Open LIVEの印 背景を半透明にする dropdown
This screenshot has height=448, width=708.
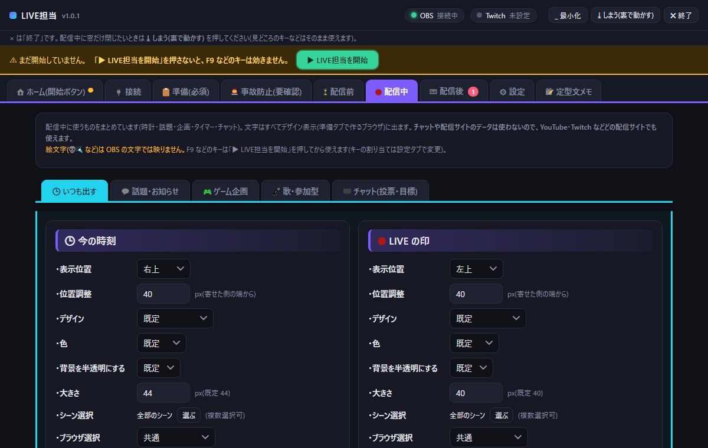(471, 368)
